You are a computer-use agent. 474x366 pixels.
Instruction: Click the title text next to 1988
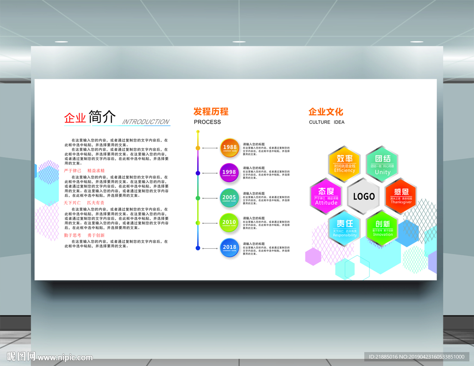(254, 144)
